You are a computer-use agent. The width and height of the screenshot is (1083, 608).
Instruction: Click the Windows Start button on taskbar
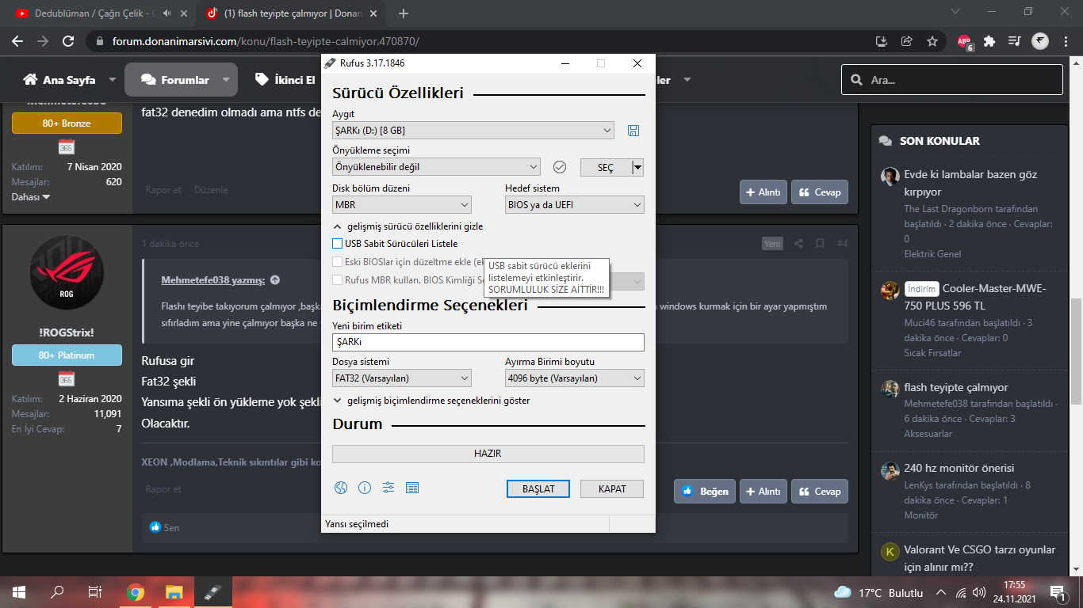pos(19,592)
